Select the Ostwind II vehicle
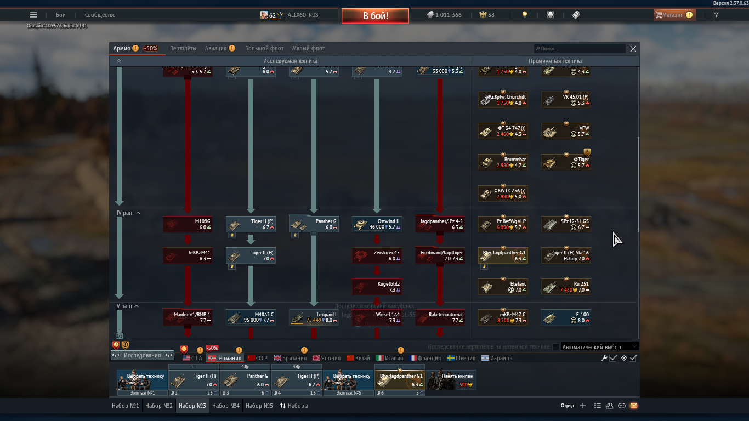This screenshot has width=749, height=421. (x=377, y=224)
